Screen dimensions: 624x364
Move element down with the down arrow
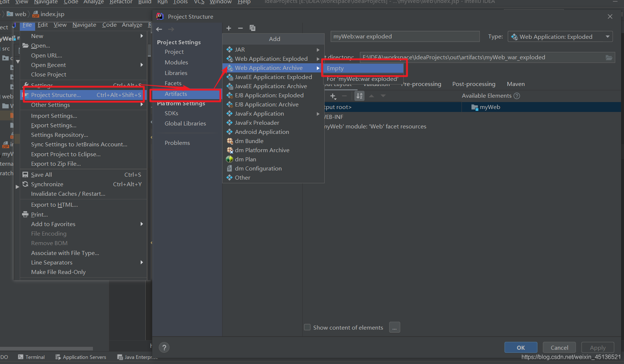point(383,96)
